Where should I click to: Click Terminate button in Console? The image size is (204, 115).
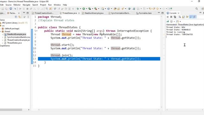click(x=168, y=17)
